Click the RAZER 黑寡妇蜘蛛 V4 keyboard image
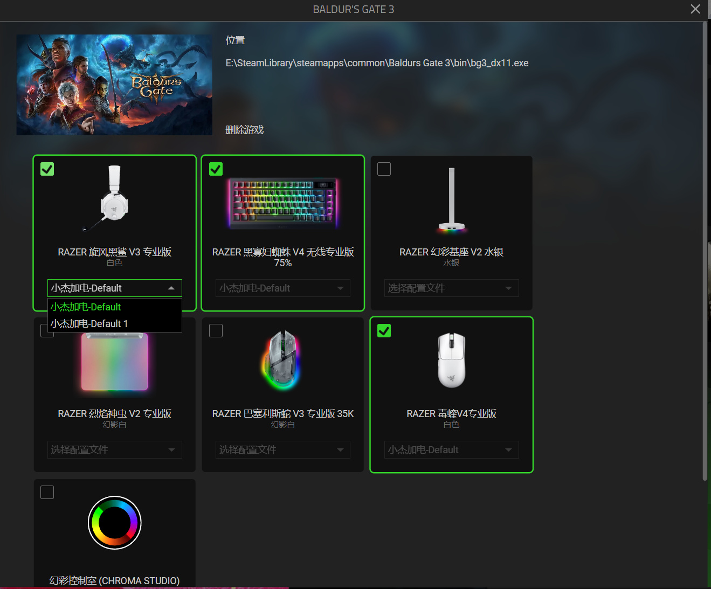Image resolution: width=711 pixels, height=589 pixels. (x=283, y=203)
